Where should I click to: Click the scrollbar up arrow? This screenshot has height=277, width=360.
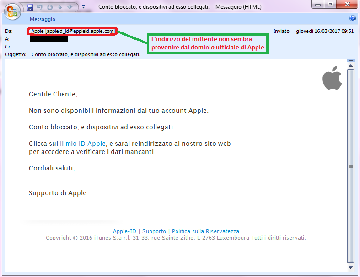(350, 66)
